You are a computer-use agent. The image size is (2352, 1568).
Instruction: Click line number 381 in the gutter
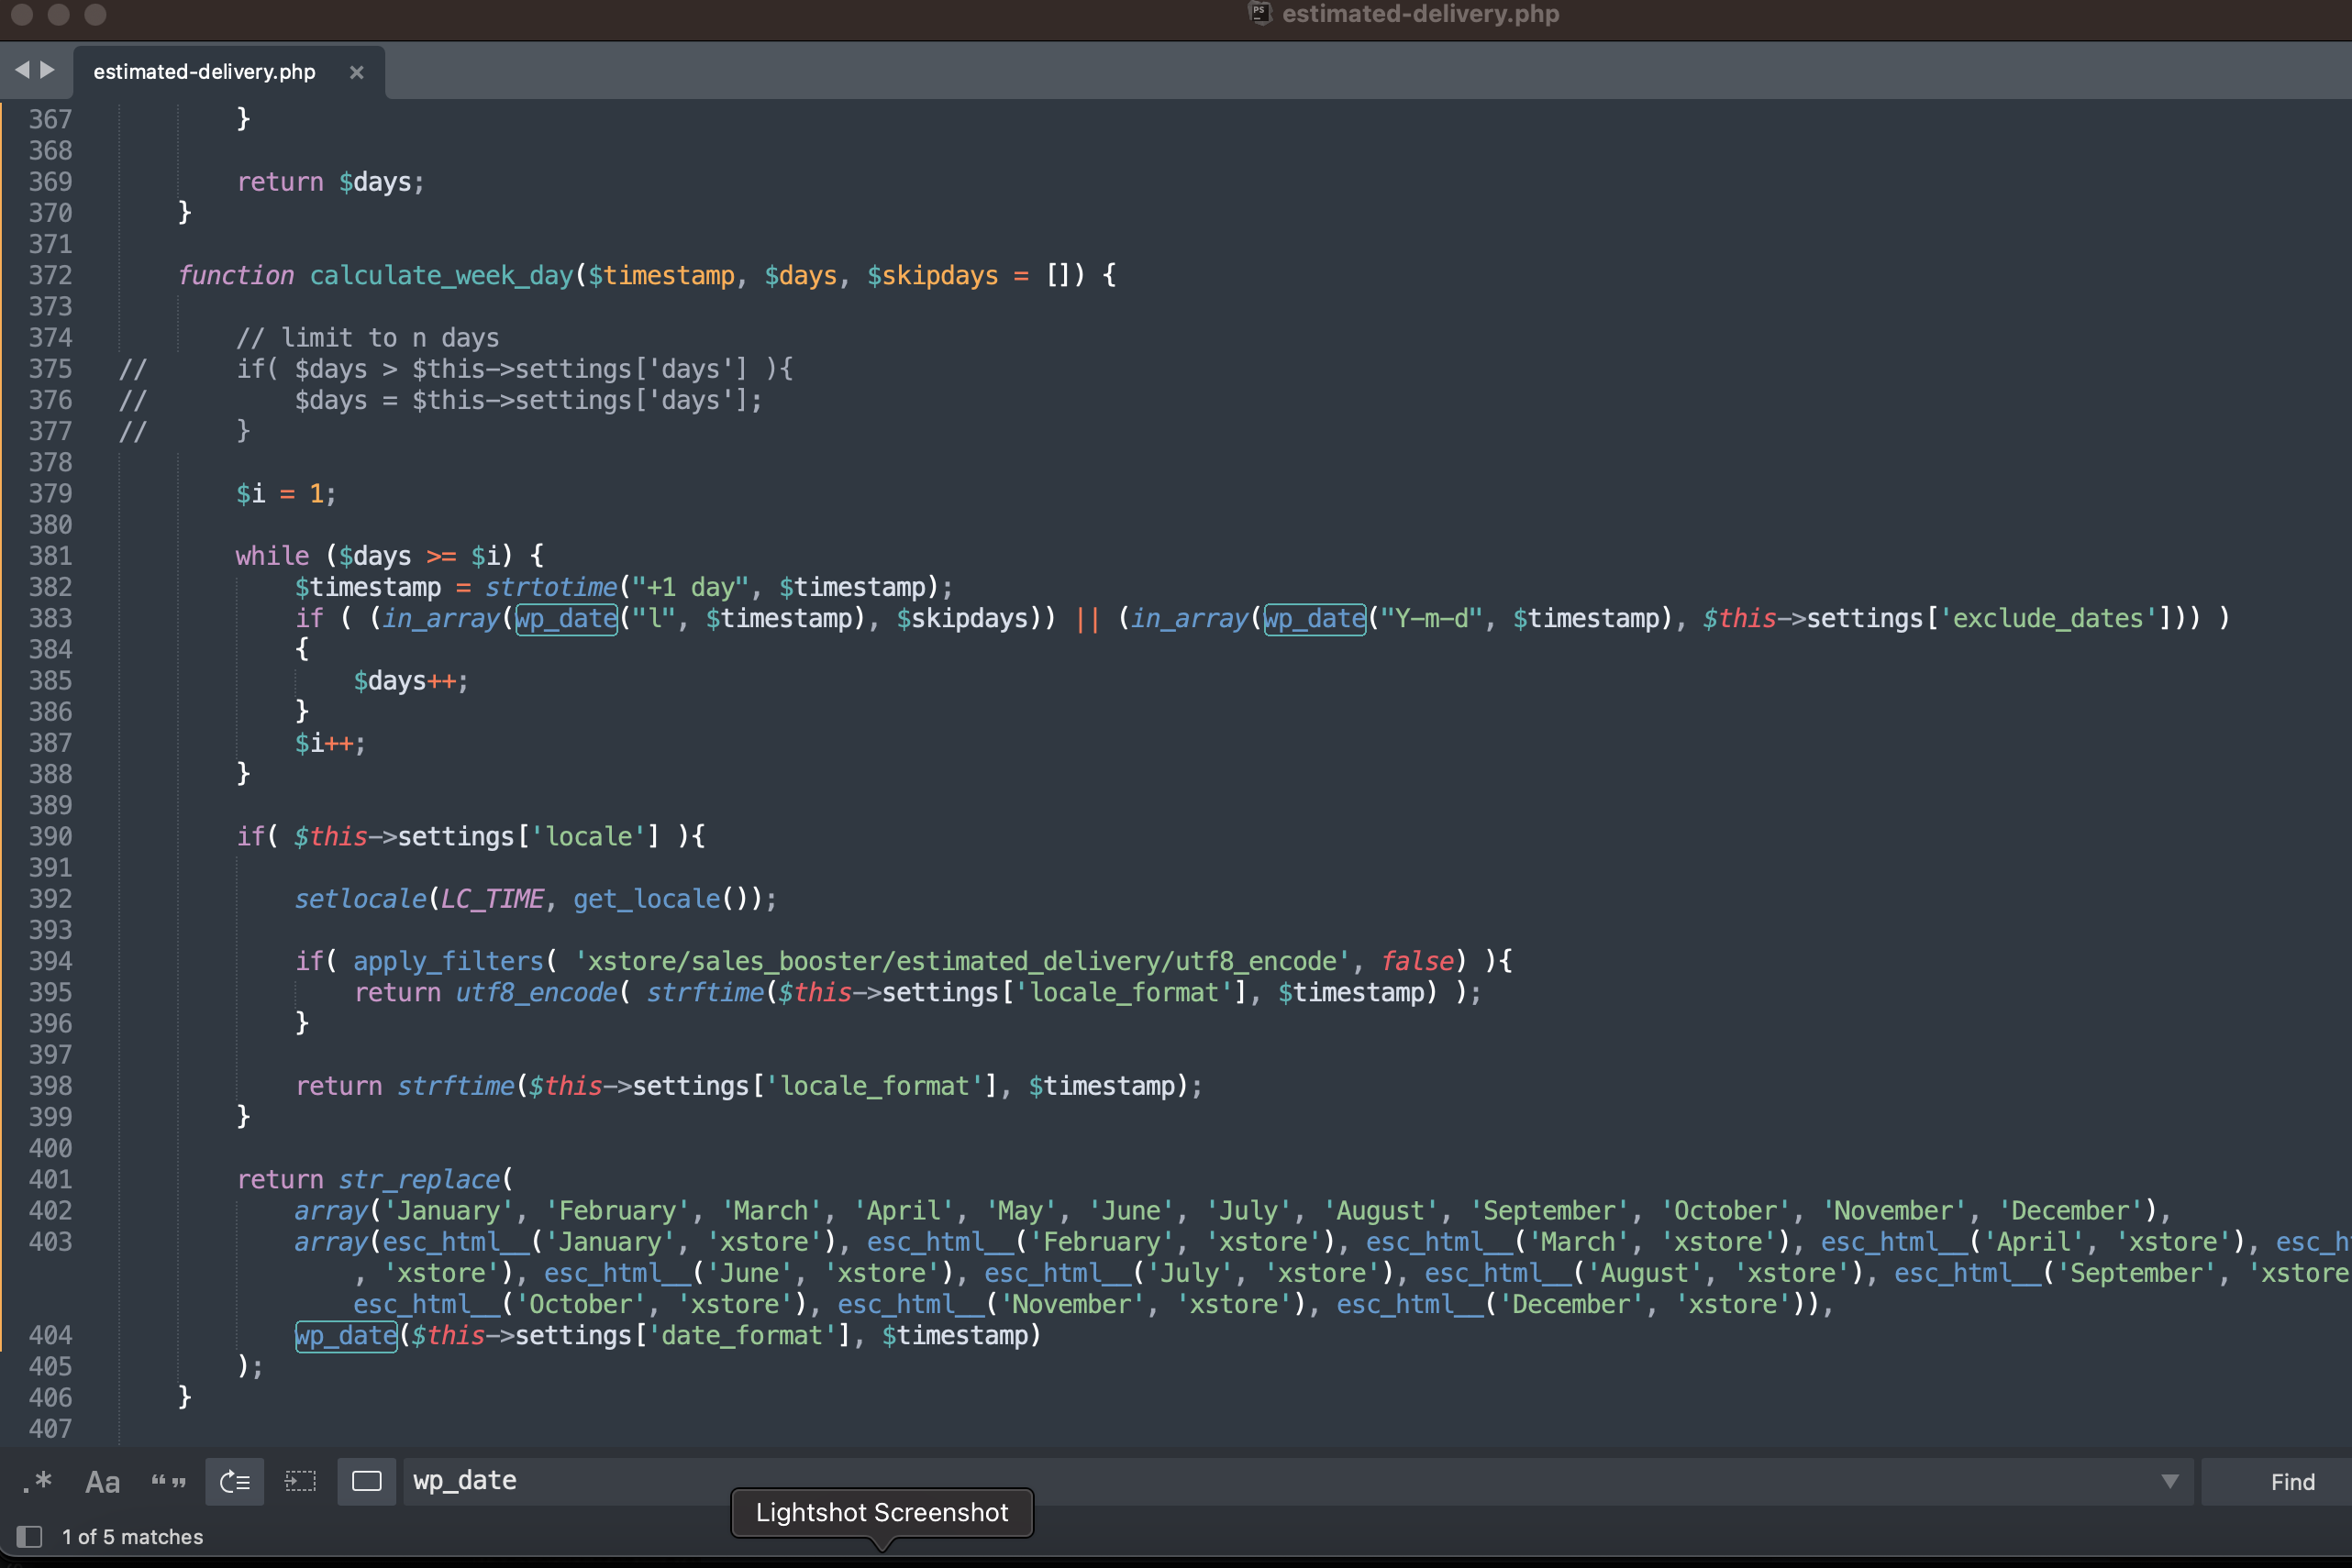coord(50,556)
